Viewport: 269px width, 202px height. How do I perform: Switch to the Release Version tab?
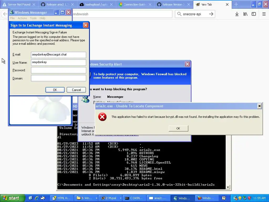[x=173, y=4]
